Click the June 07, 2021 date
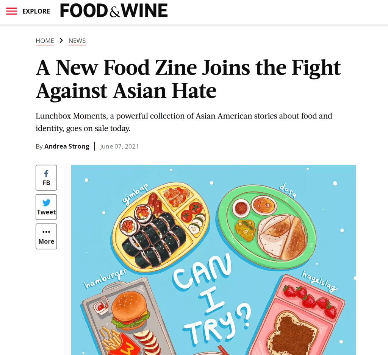This screenshot has width=388, height=355. [119, 146]
